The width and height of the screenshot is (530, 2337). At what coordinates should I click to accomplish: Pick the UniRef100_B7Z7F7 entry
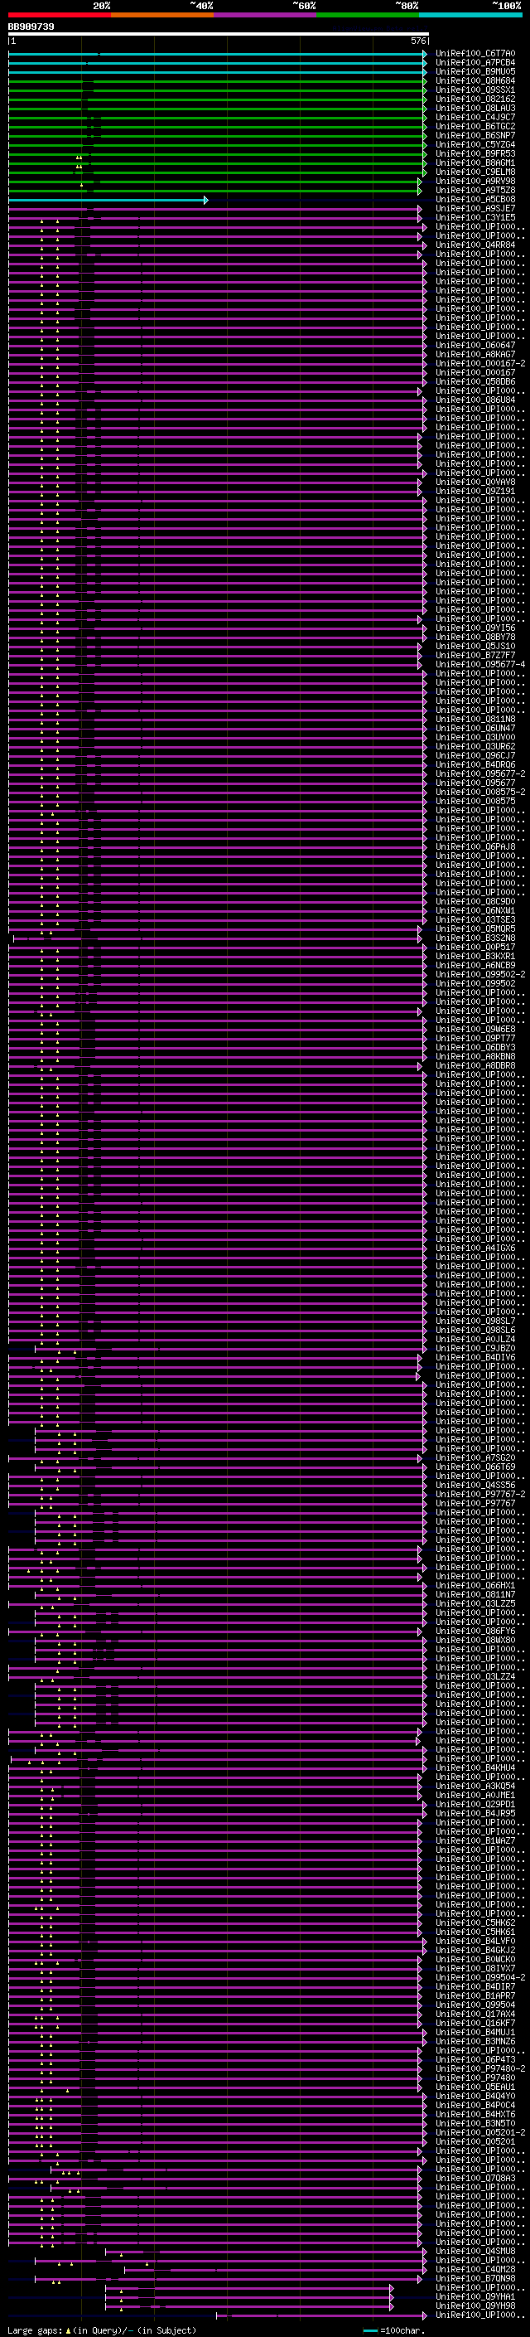475,655
